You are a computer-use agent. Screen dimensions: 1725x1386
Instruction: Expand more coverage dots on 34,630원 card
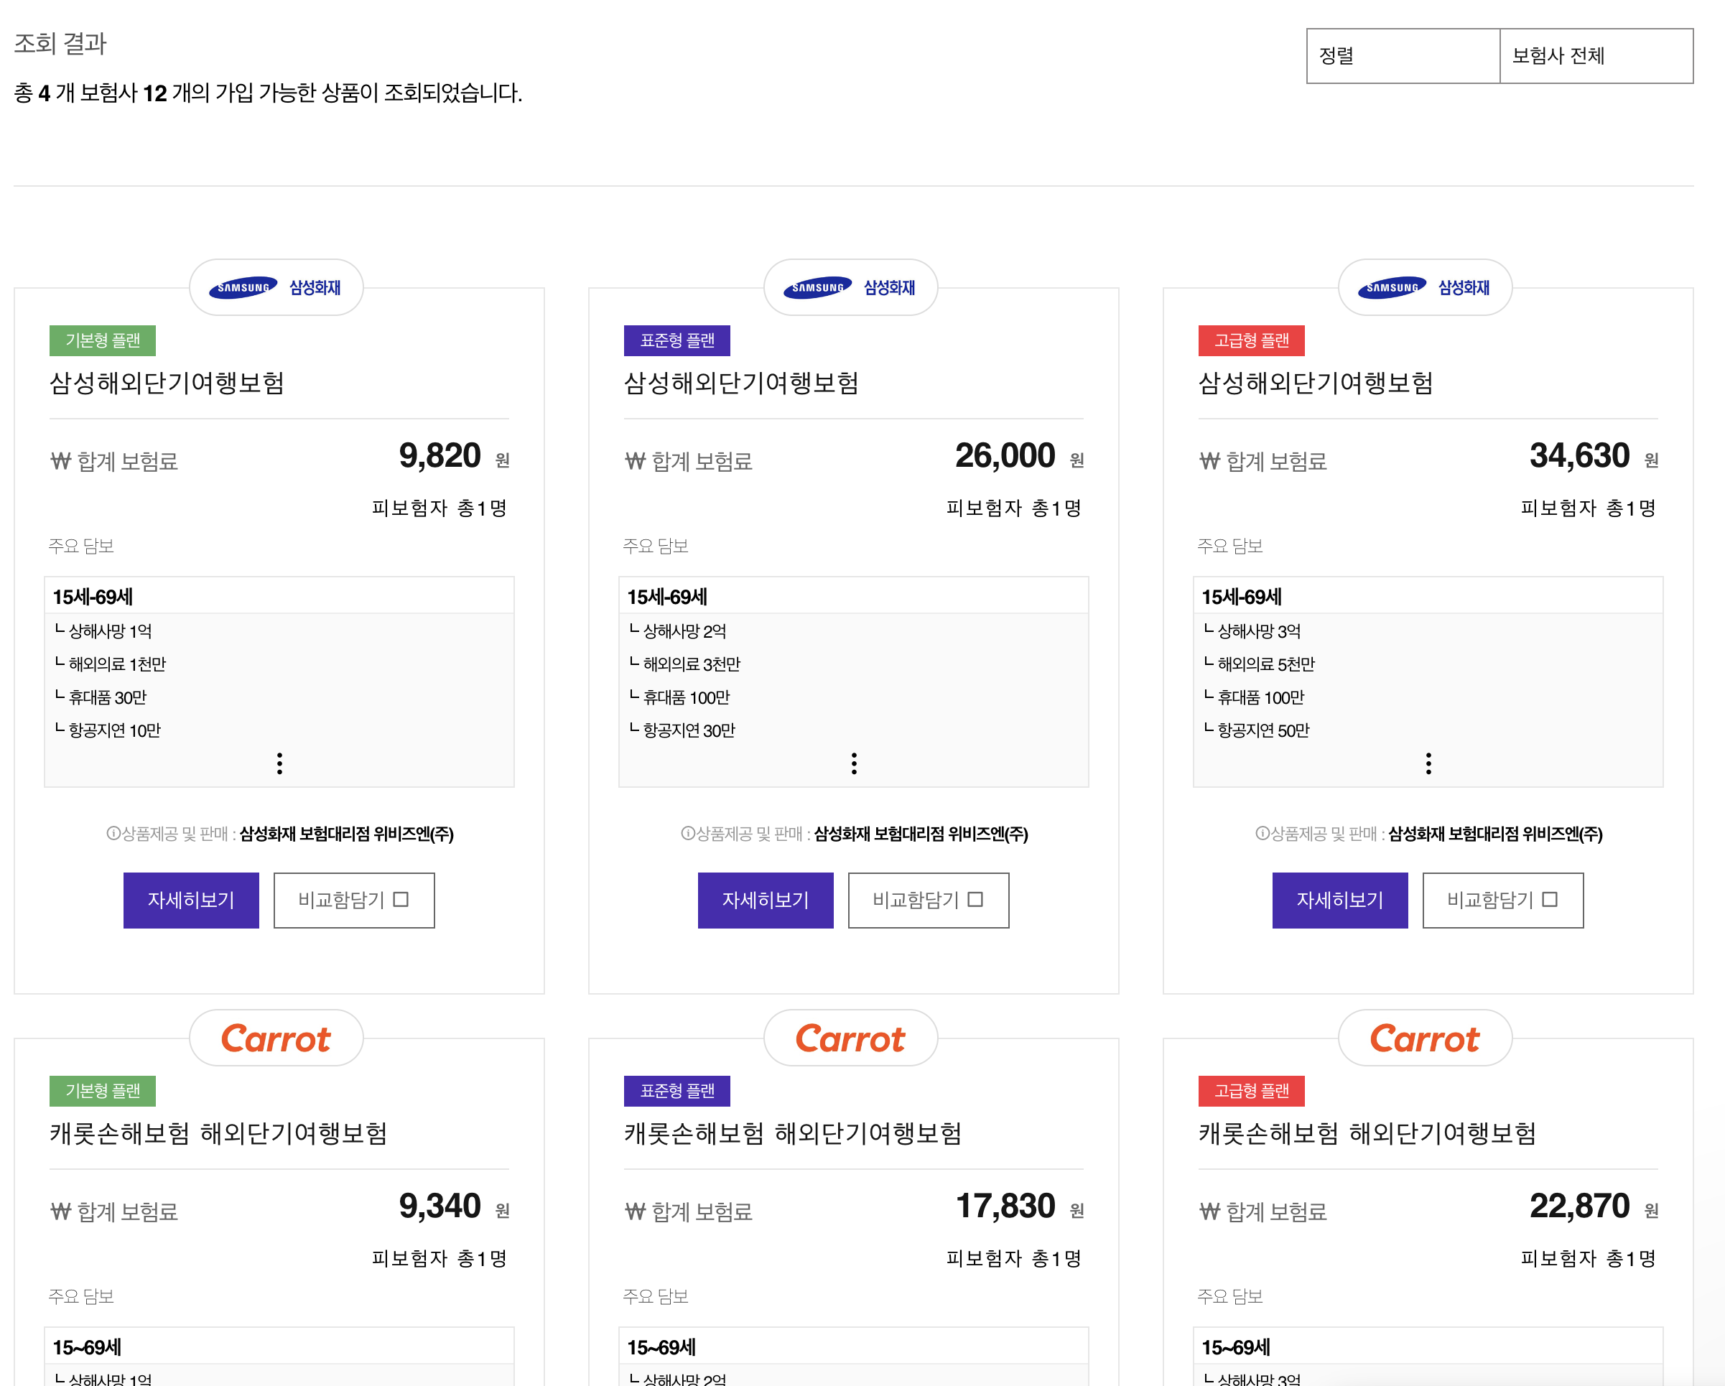click(x=1428, y=763)
